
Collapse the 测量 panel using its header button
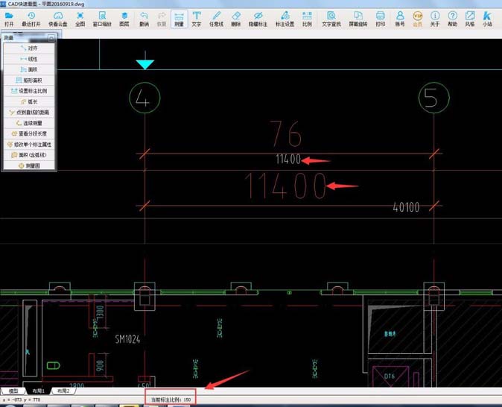[51, 37]
